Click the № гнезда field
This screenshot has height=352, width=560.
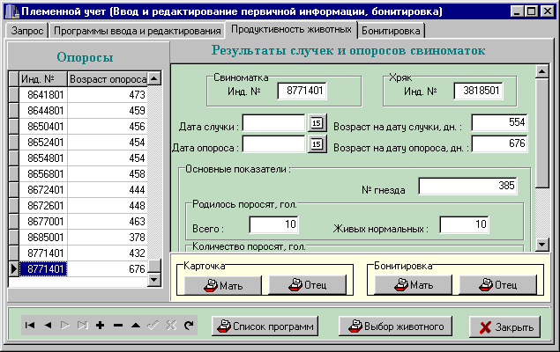pos(468,186)
